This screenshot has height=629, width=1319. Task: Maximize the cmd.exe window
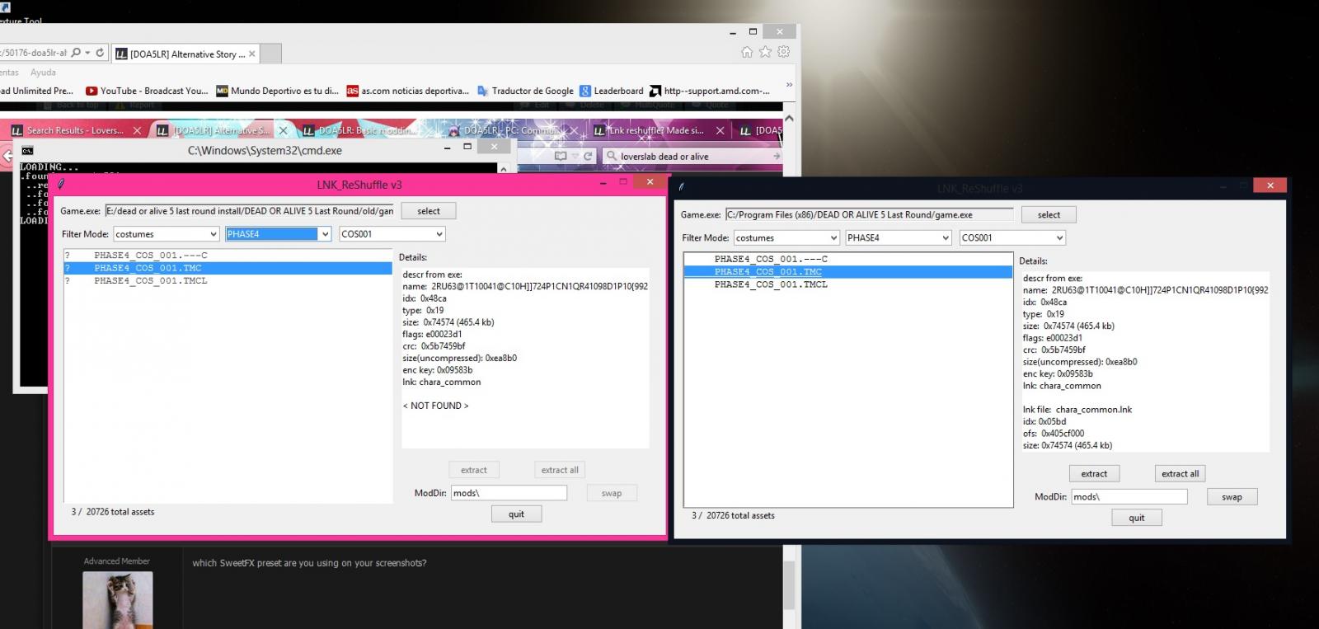pos(467,147)
